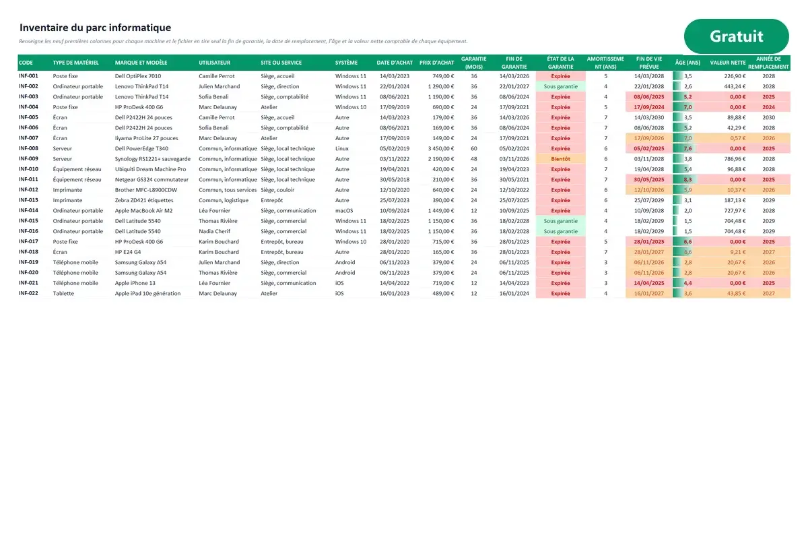Select the VALEUR NETTE column header
Image resolution: width=808 pixels, height=539 pixels.
click(x=728, y=63)
